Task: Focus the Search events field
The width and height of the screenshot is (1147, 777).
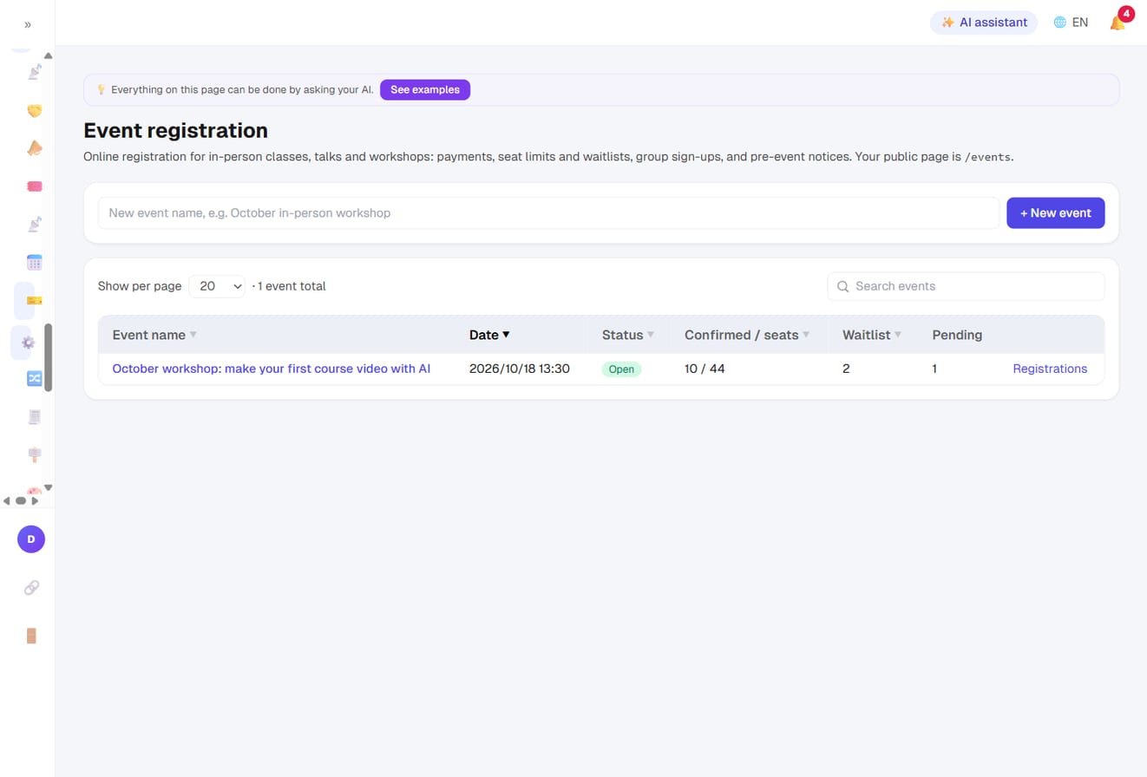Action: tap(966, 286)
